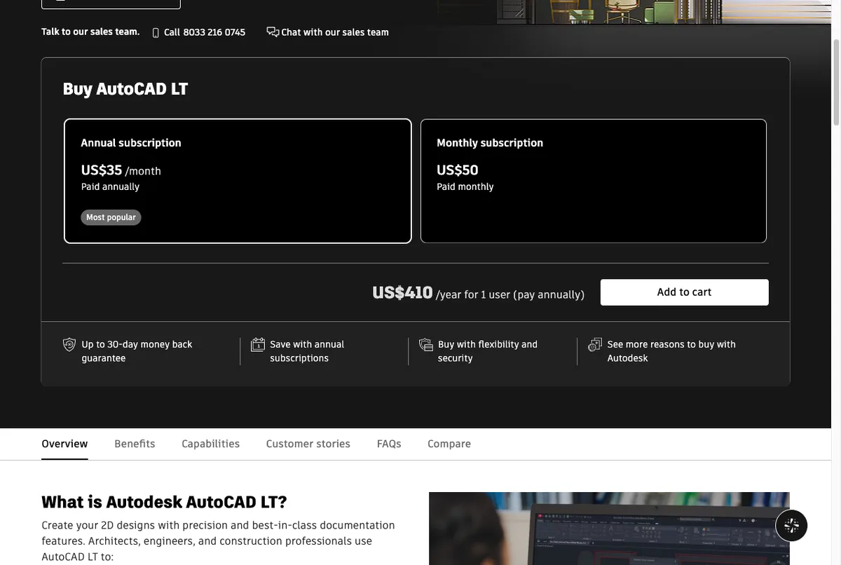Open Up to 30-day money back guarantee
The height and width of the screenshot is (565, 841).
point(137,351)
